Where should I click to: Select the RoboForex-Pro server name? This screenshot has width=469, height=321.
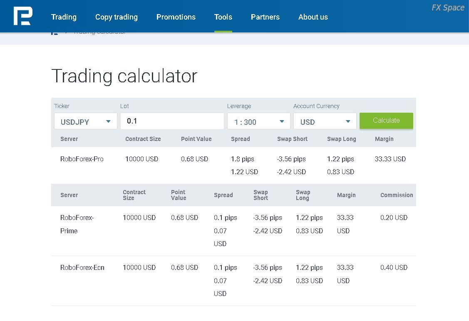82,159
